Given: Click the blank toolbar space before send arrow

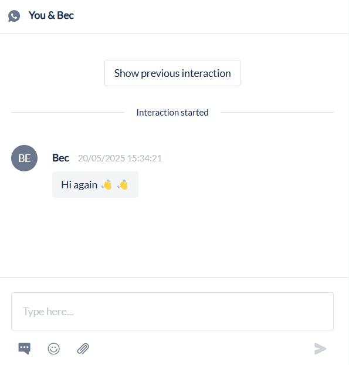Looking at the screenshot, I should (200, 349).
